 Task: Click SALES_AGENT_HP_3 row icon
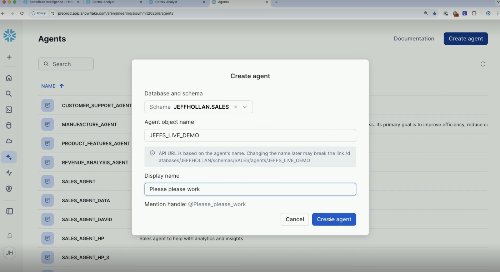[x=47, y=257]
